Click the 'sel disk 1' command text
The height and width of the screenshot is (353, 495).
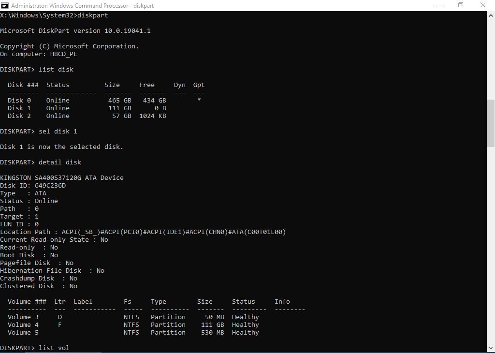pos(58,132)
